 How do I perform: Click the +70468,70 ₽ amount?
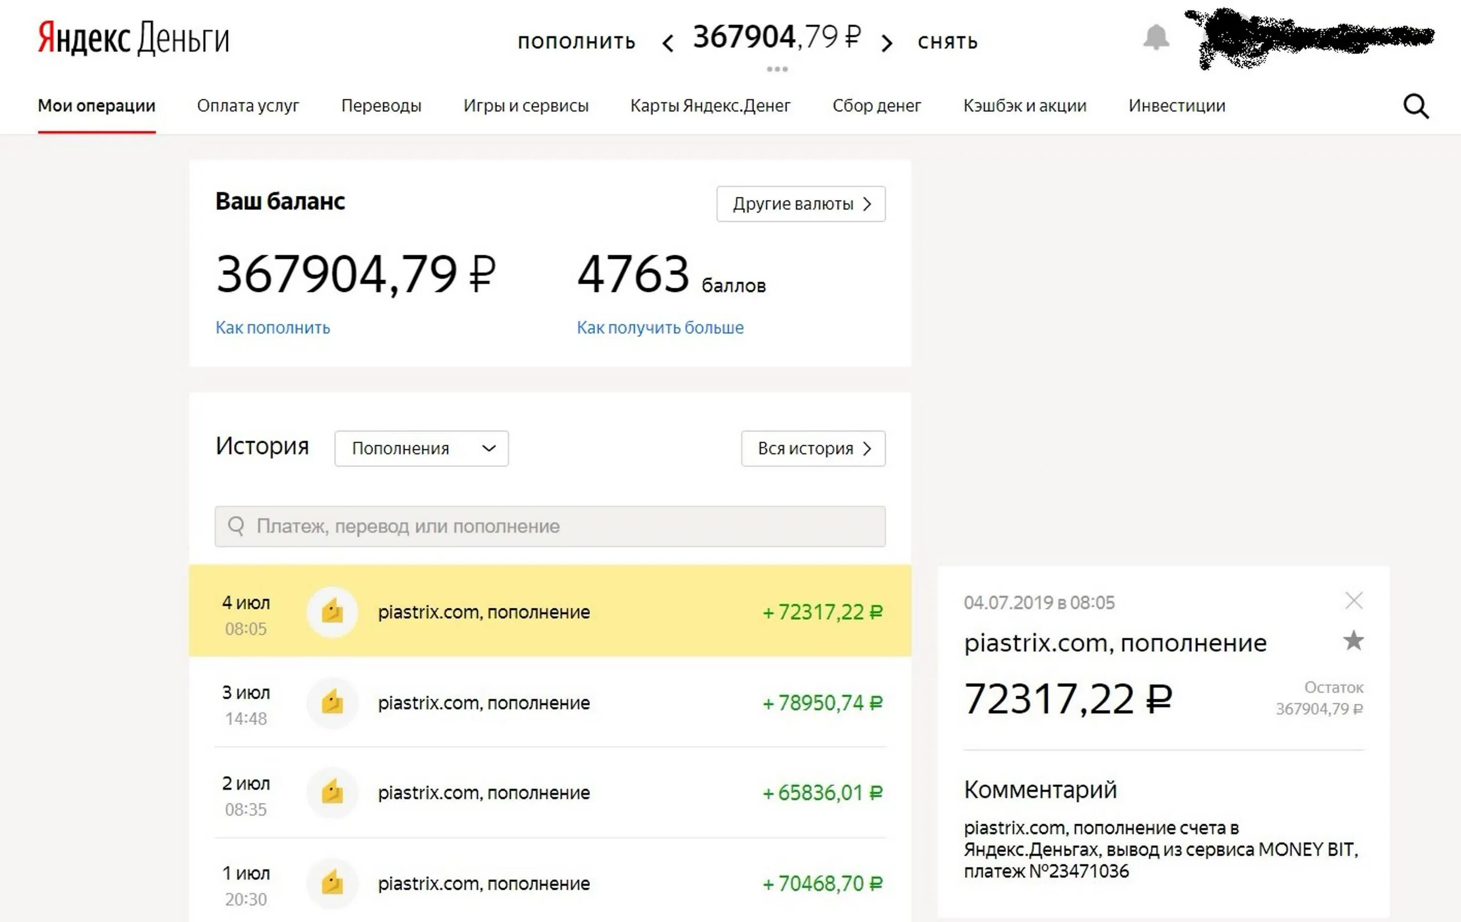[x=822, y=884]
